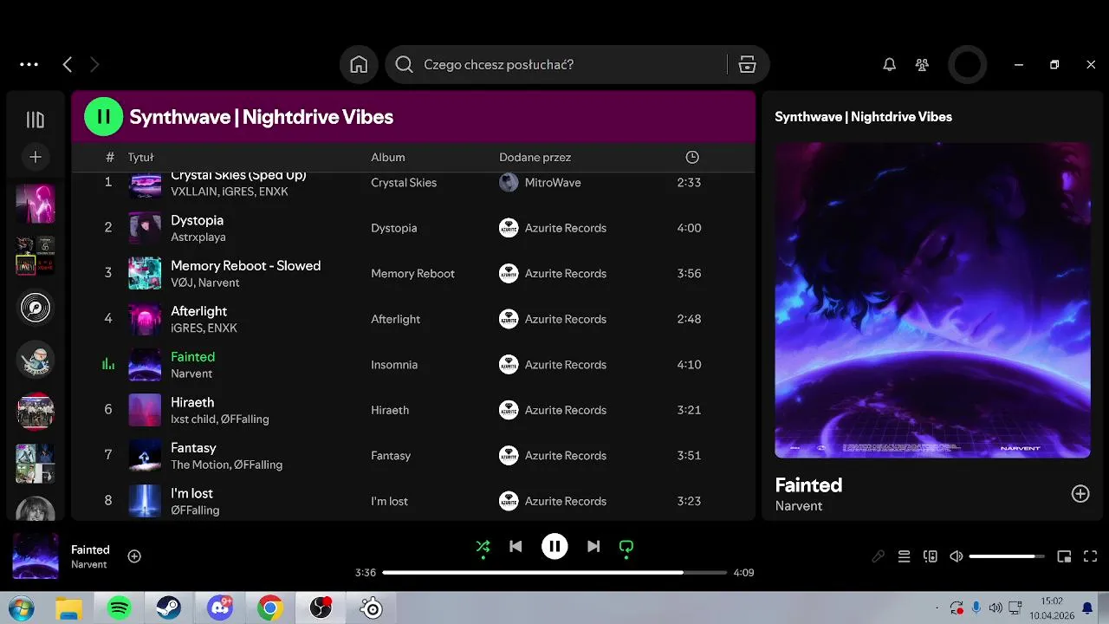Click the system tray volume icon
This screenshot has width=1109, height=624.
996,608
